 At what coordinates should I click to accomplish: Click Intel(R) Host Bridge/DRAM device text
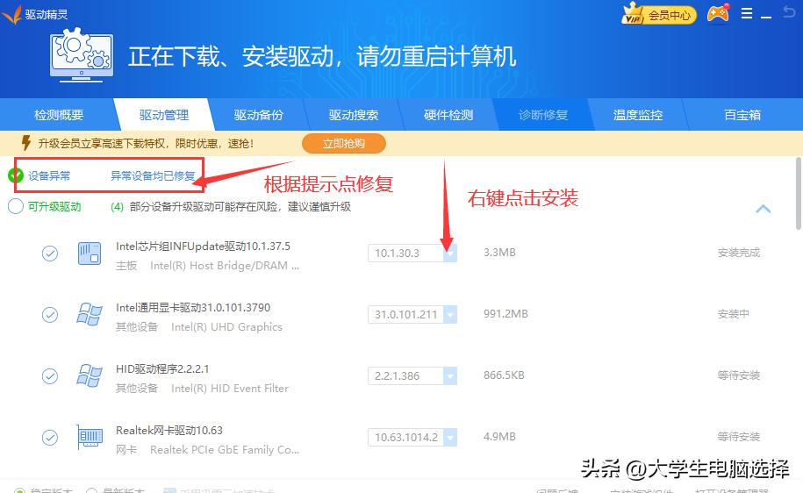225,266
